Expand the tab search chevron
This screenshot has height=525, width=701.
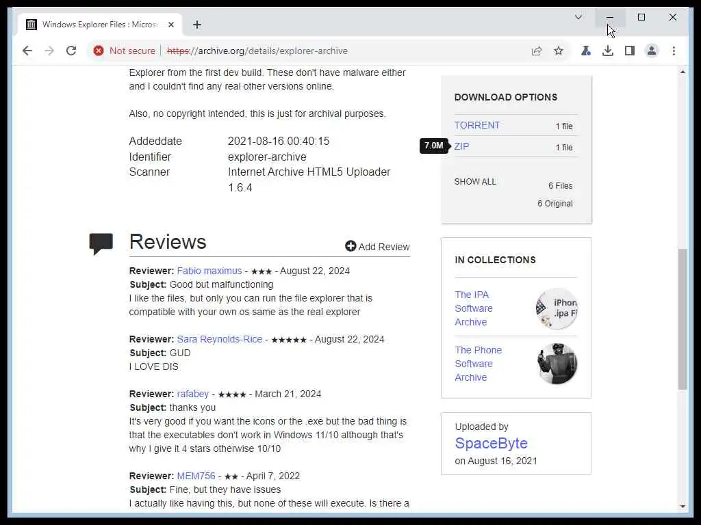coord(578,17)
